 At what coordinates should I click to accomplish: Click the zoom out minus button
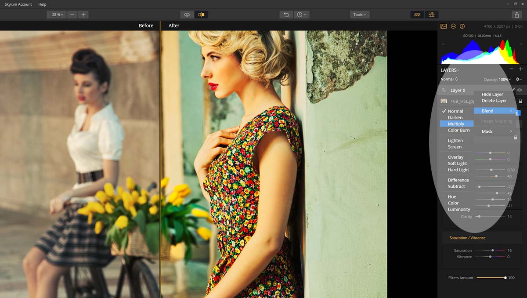coord(72,15)
